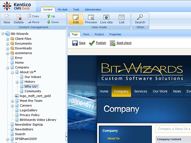Click the Save floppy disk icon
This screenshot has width=191, height=143.
coord(75,43)
